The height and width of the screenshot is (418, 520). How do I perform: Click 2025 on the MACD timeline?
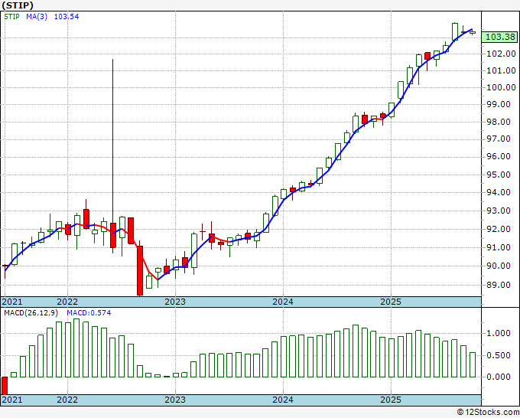click(391, 400)
